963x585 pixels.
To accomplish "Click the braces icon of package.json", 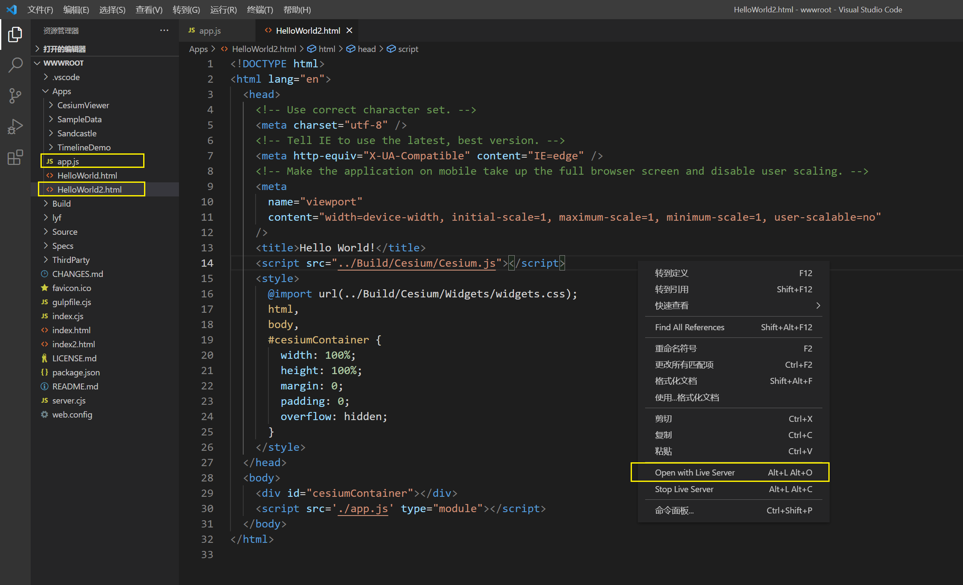I will (x=44, y=372).
